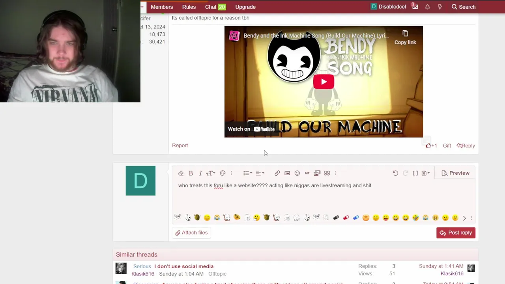Open Klasik616's avatar at thread row end
505x284 pixels.
pos(471,268)
